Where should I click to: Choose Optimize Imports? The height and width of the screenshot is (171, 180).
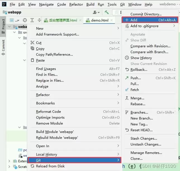(75, 118)
